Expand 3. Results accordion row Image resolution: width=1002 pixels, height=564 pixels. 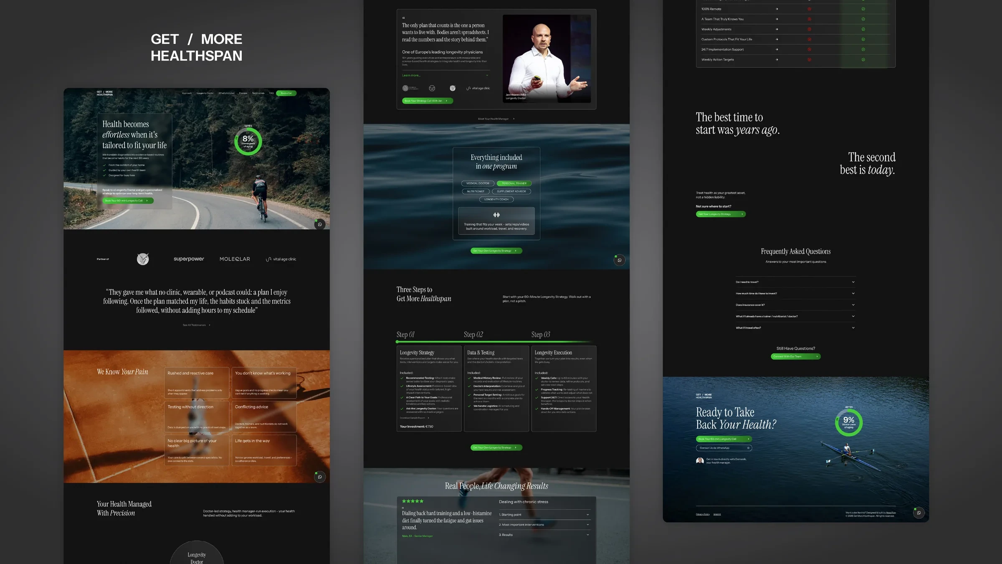[544, 535]
